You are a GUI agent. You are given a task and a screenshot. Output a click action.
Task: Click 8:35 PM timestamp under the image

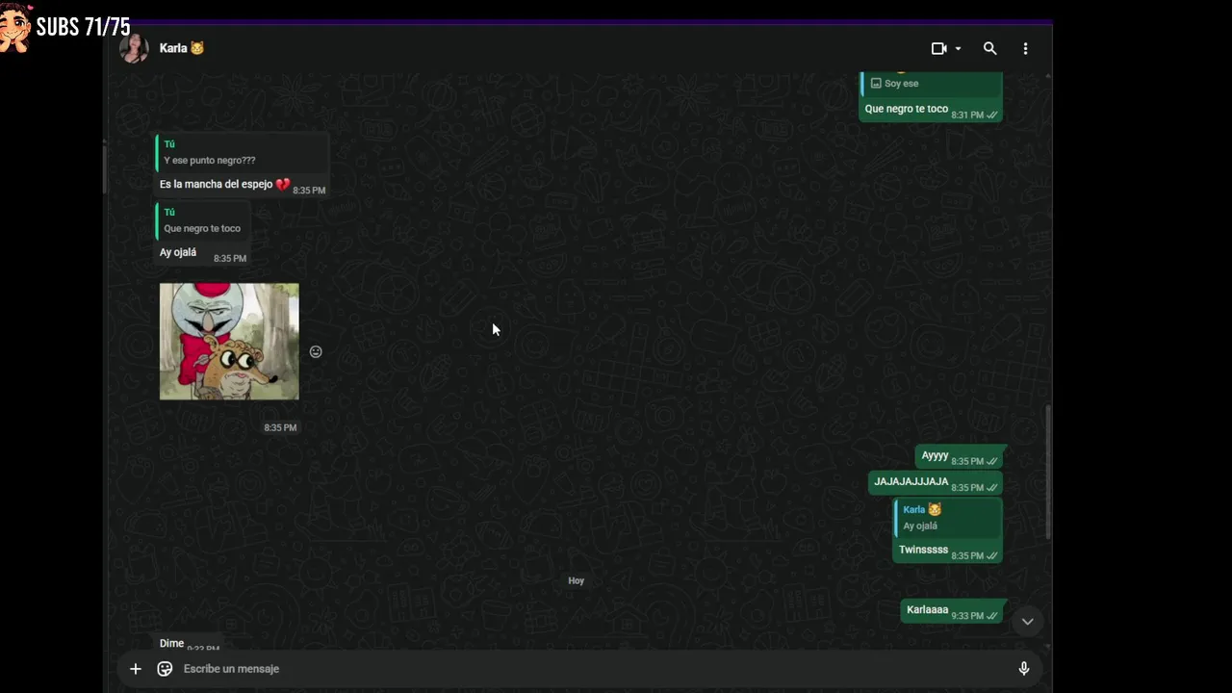coord(280,427)
